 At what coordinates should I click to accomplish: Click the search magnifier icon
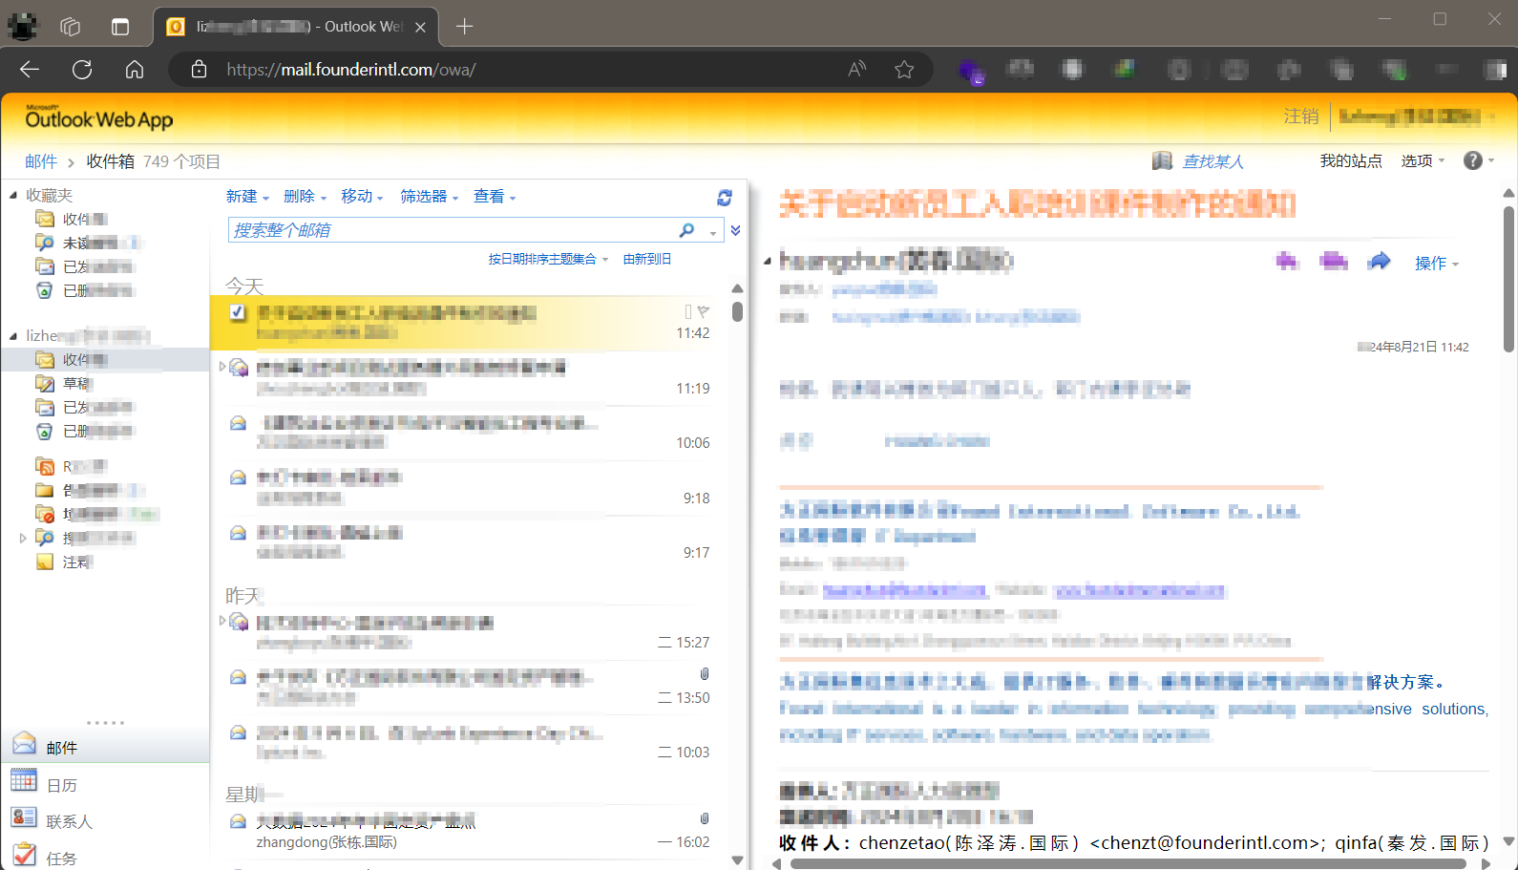click(x=686, y=230)
